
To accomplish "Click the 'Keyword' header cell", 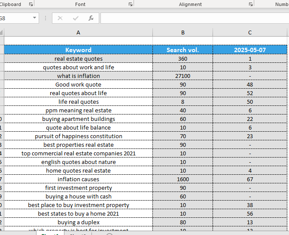I will 78,50.
